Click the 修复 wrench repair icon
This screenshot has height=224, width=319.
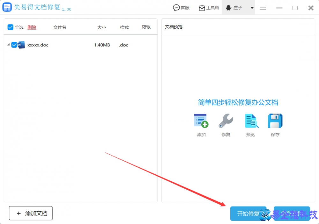tap(226, 121)
